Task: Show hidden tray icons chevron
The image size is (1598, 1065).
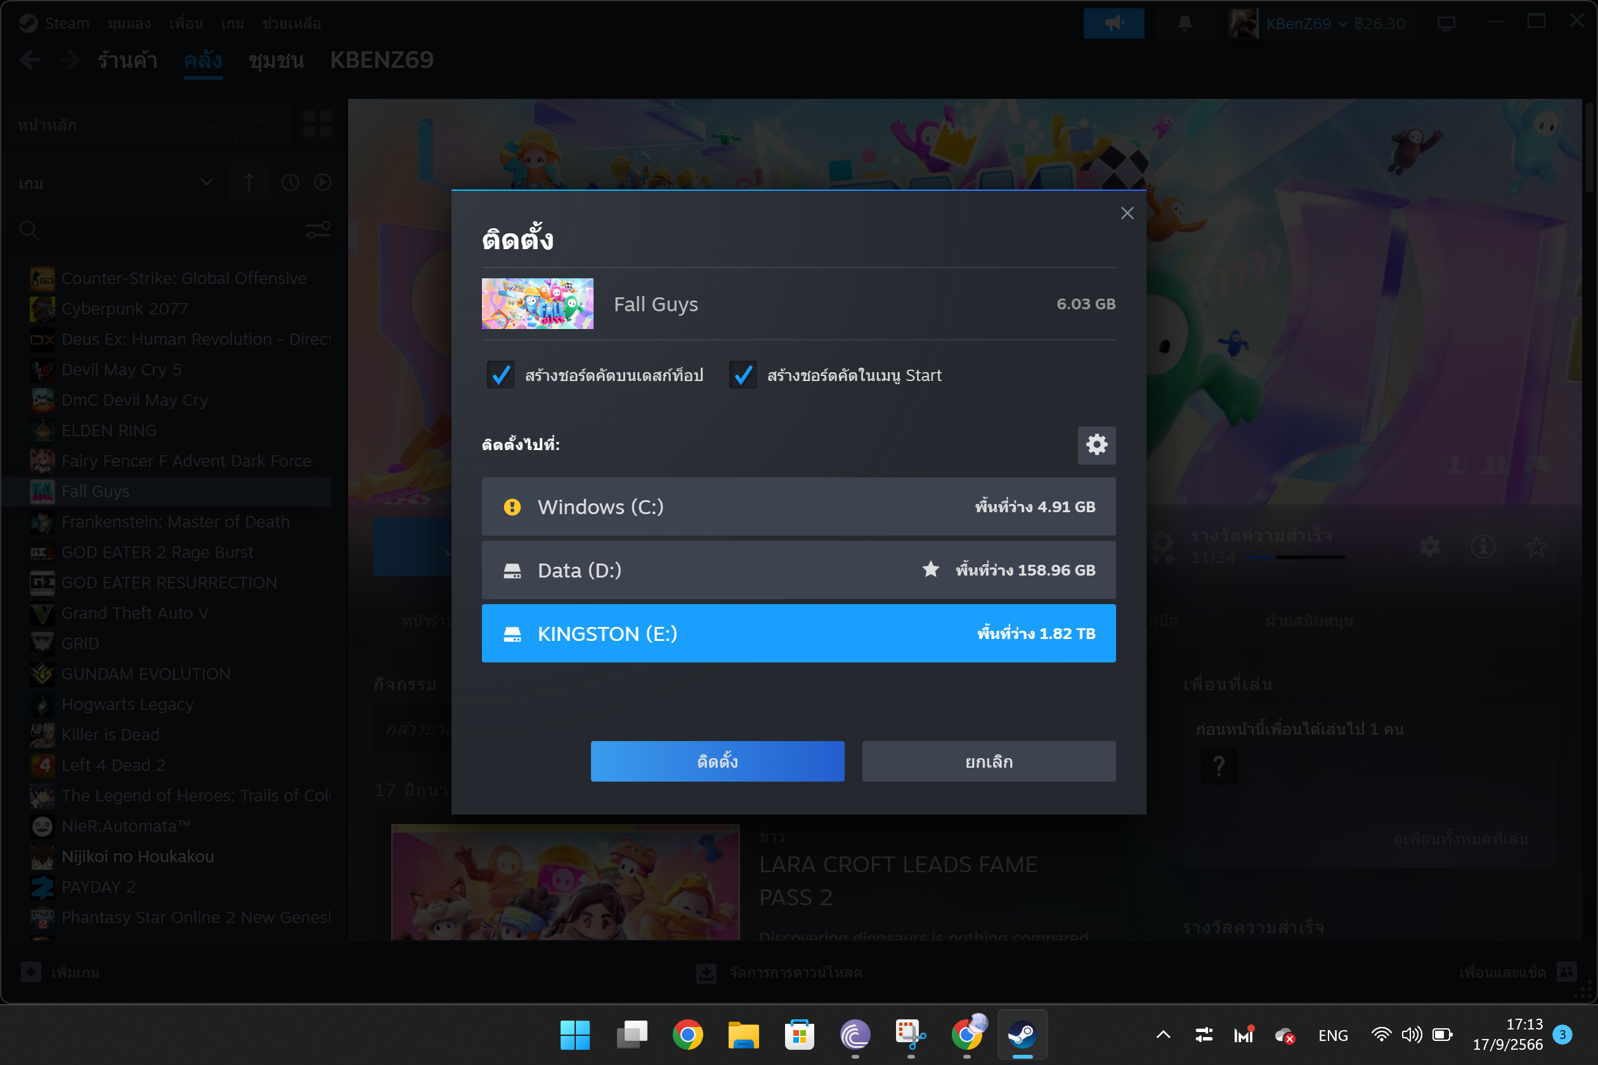Action: pos(1163,1035)
